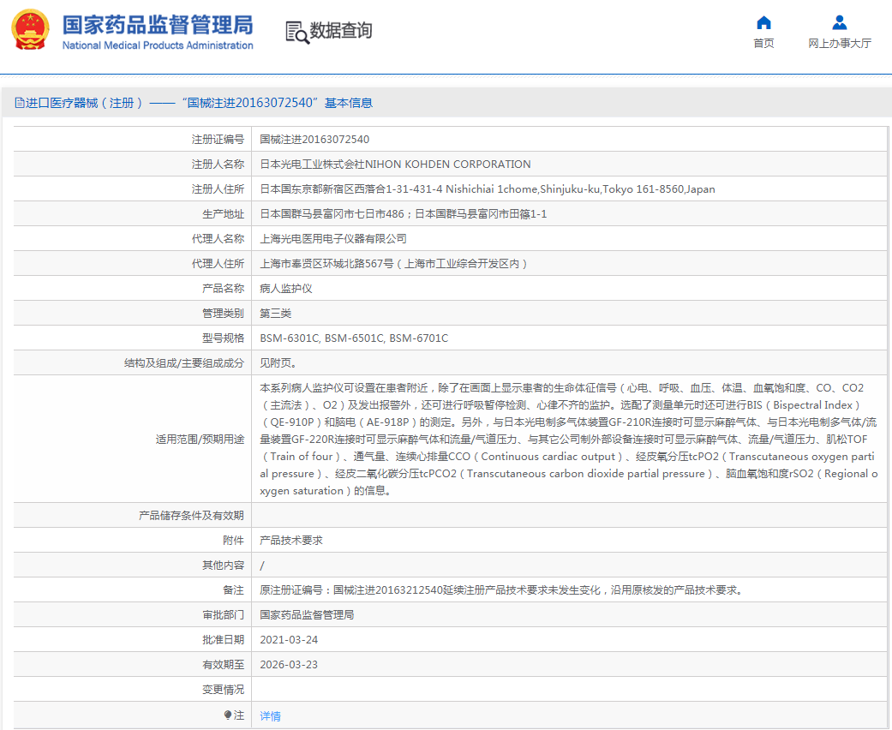Click the 生产地址 row label
The width and height of the screenshot is (892, 730).
coord(223,214)
